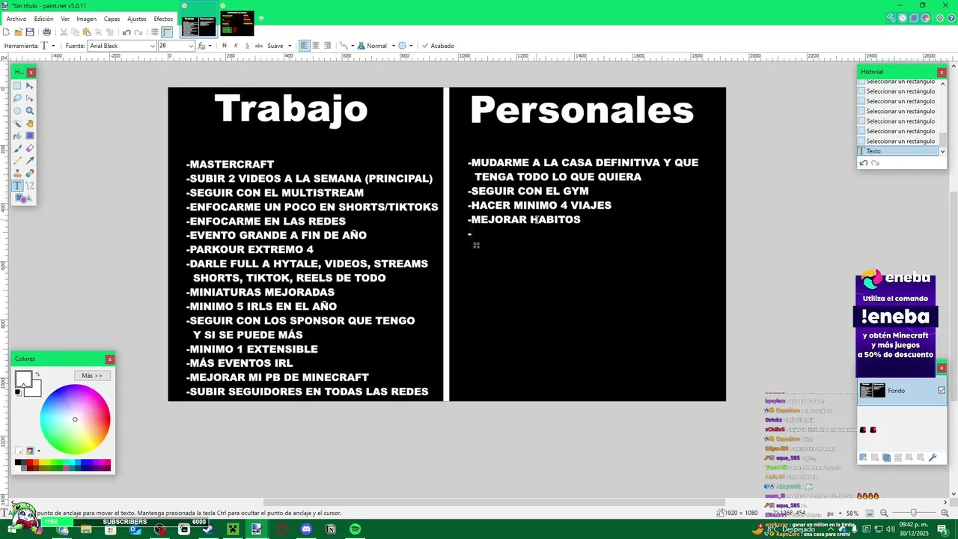Open the Ajustes menu
The width and height of the screenshot is (958, 539).
point(137,19)
